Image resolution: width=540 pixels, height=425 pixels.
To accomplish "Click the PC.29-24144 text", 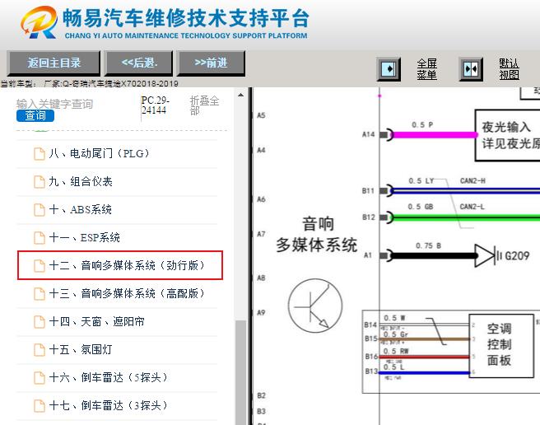I will [155, 105].
